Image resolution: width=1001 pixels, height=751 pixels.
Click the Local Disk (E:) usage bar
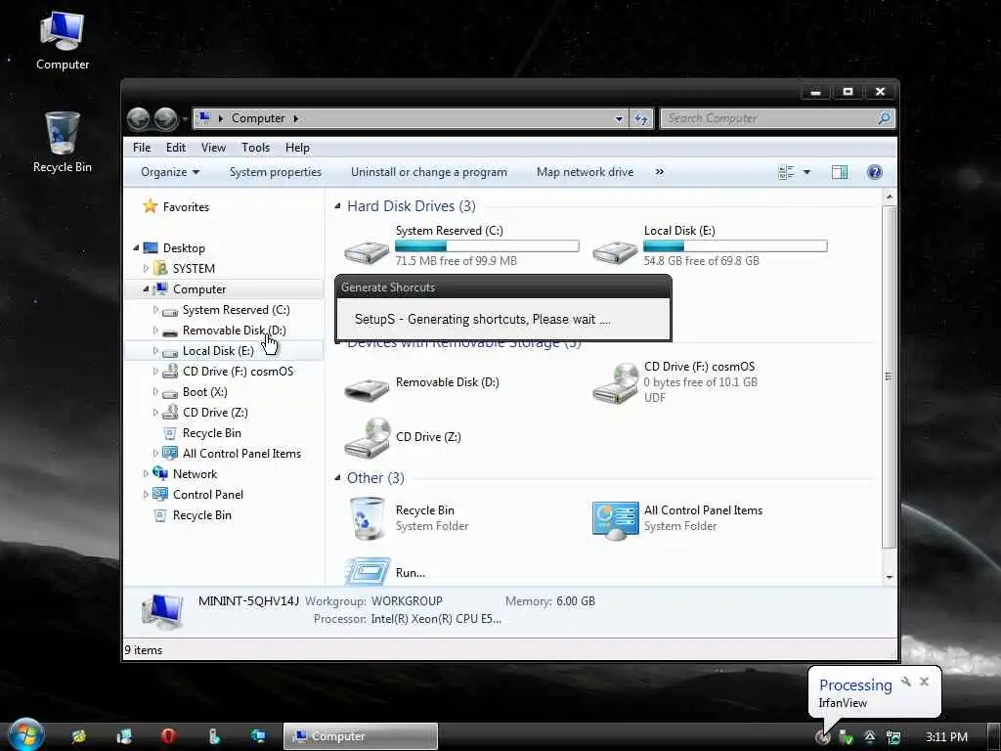(735, 245)
